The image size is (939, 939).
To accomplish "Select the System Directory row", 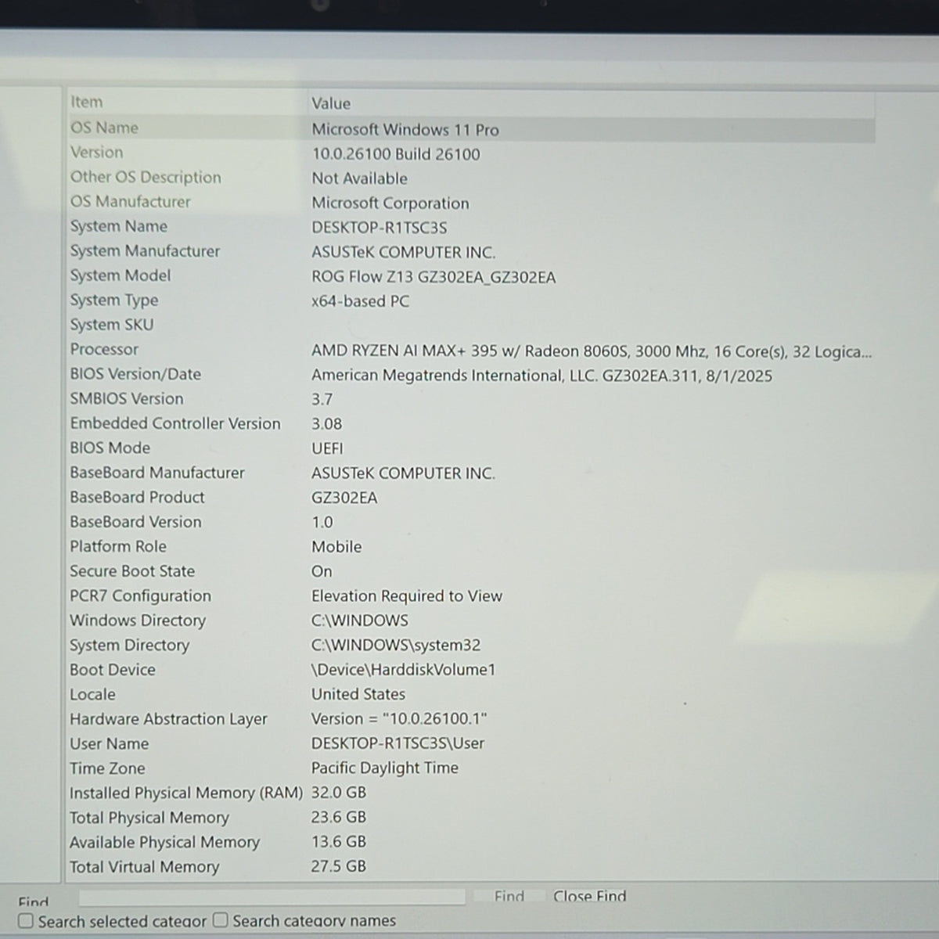I will coord(471,645).
